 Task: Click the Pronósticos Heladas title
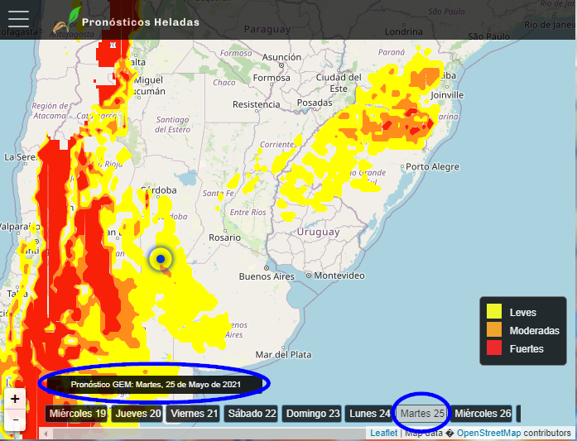click(x=141, y=22)
